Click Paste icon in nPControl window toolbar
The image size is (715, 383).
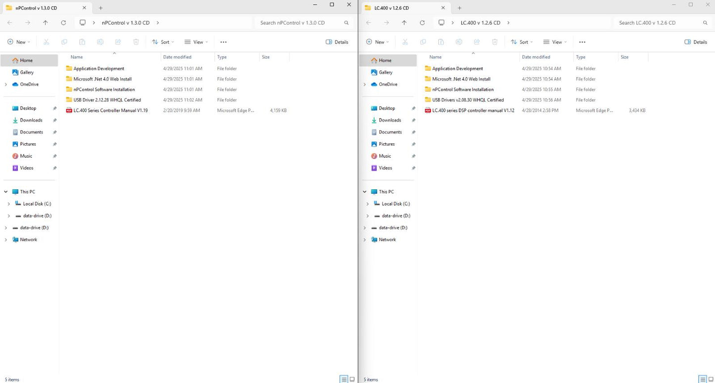pos(82,42)
